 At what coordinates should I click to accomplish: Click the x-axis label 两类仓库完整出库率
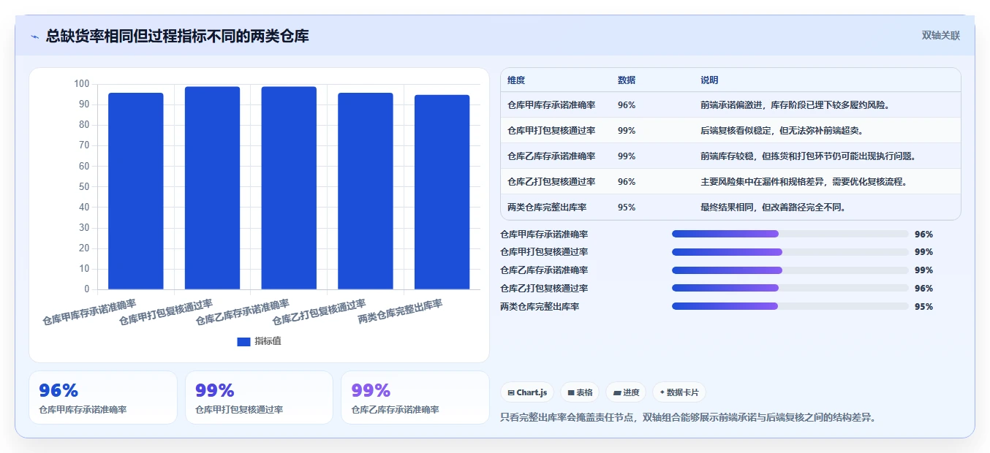click(x=401, y=312)
